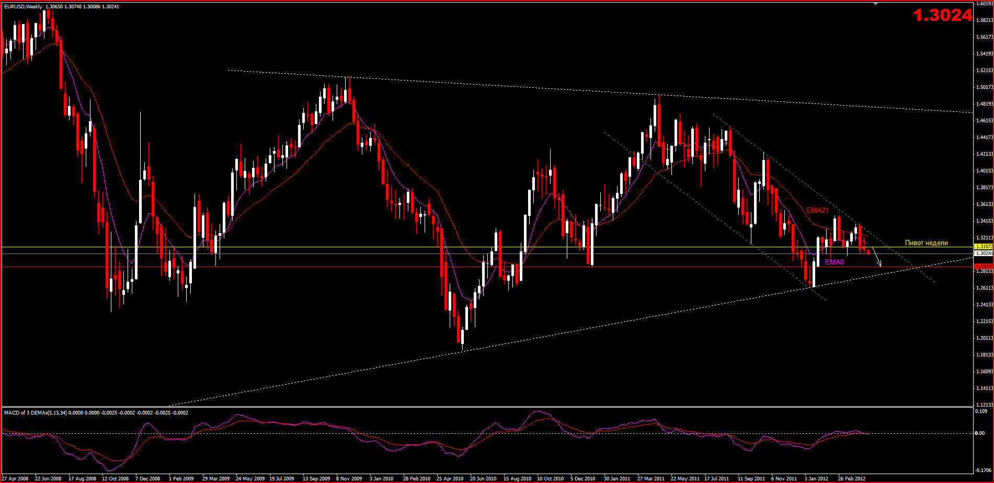Click the '22 Jun 2008' date label

click(x=48, y=478)
